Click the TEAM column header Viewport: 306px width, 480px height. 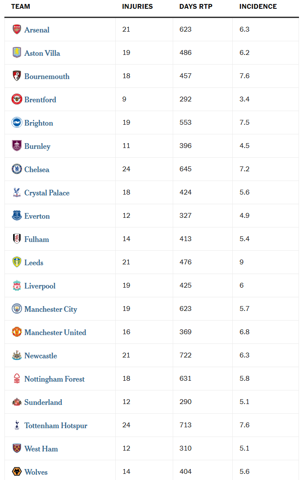21,7
